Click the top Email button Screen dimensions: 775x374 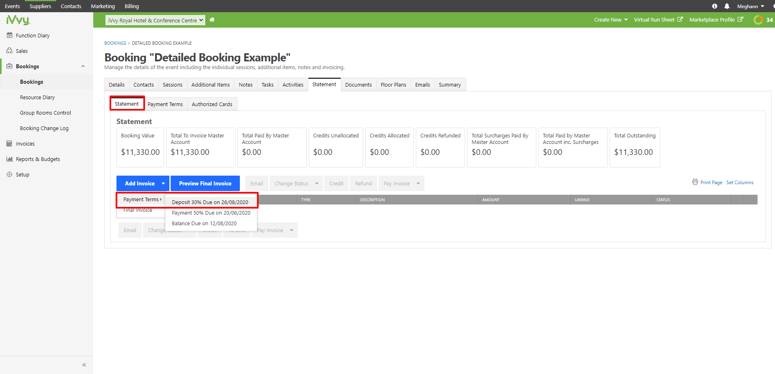click(x=257, y=183)
